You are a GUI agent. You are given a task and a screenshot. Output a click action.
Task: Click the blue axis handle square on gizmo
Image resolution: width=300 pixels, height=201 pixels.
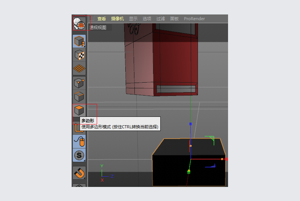tap(191, 124)
